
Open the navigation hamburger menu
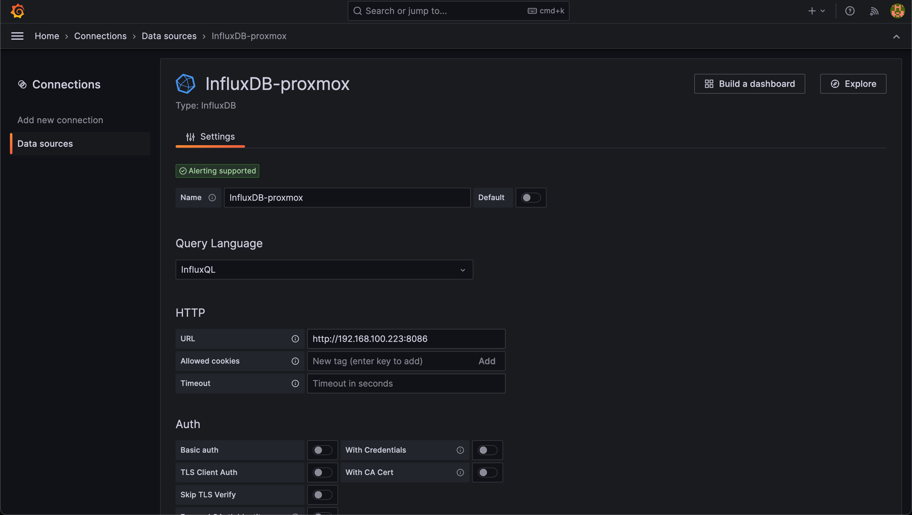pyautogui.click(x=17, y=36)
